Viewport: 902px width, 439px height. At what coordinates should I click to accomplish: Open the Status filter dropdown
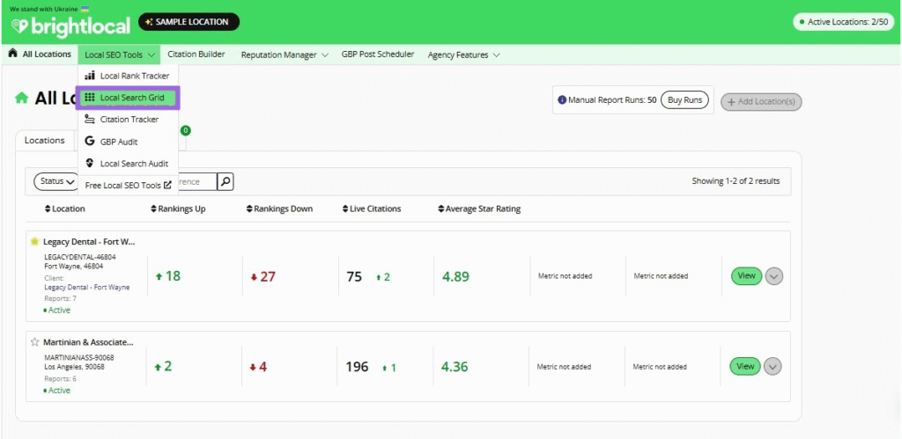point(56,181)
